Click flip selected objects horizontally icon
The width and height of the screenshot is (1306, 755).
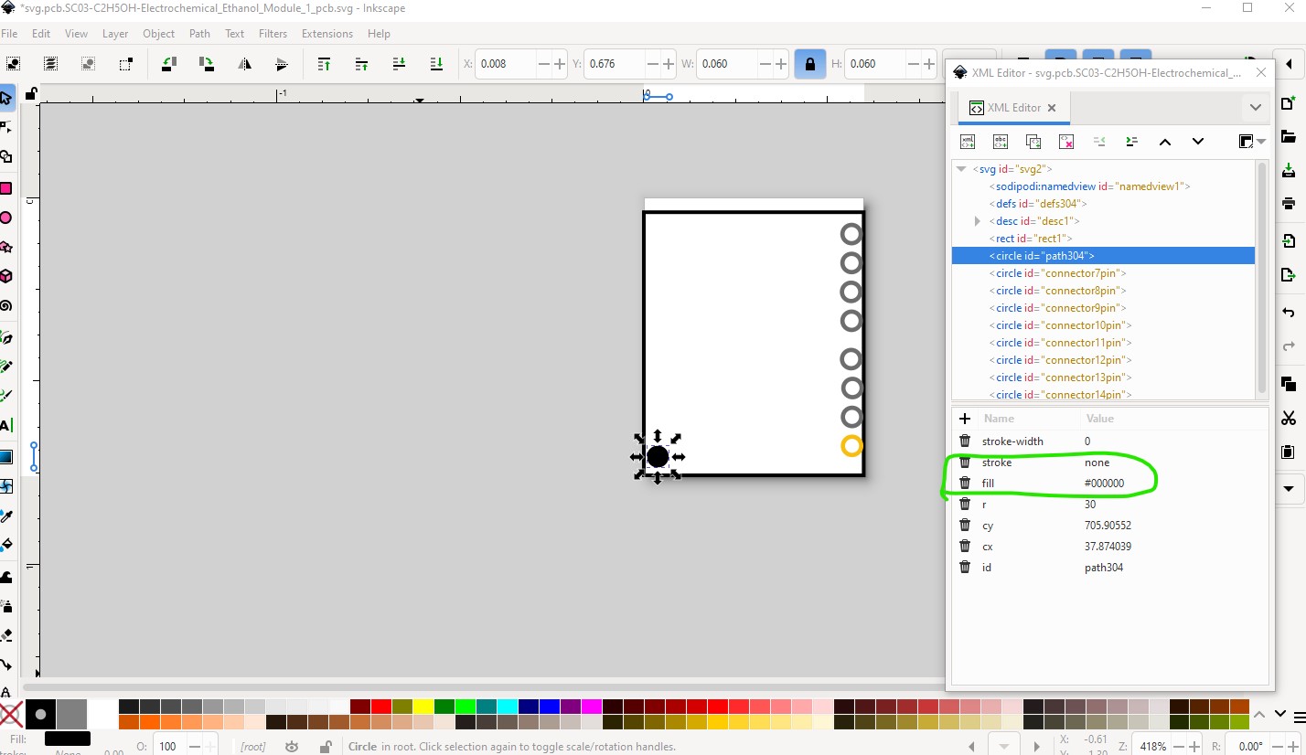click(244, 64)
